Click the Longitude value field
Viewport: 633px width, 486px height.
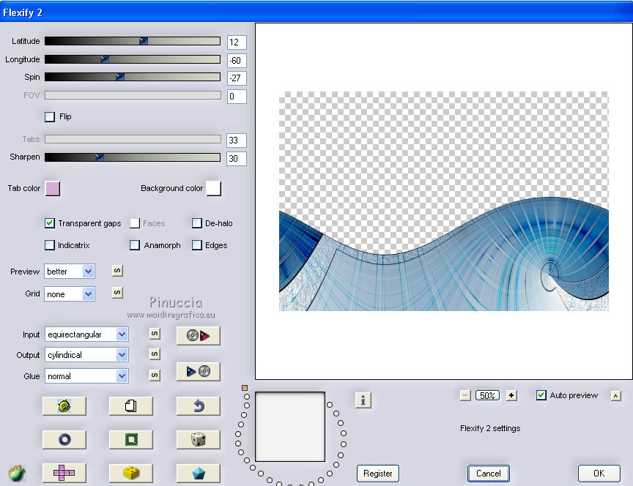(x=237, y=61)
